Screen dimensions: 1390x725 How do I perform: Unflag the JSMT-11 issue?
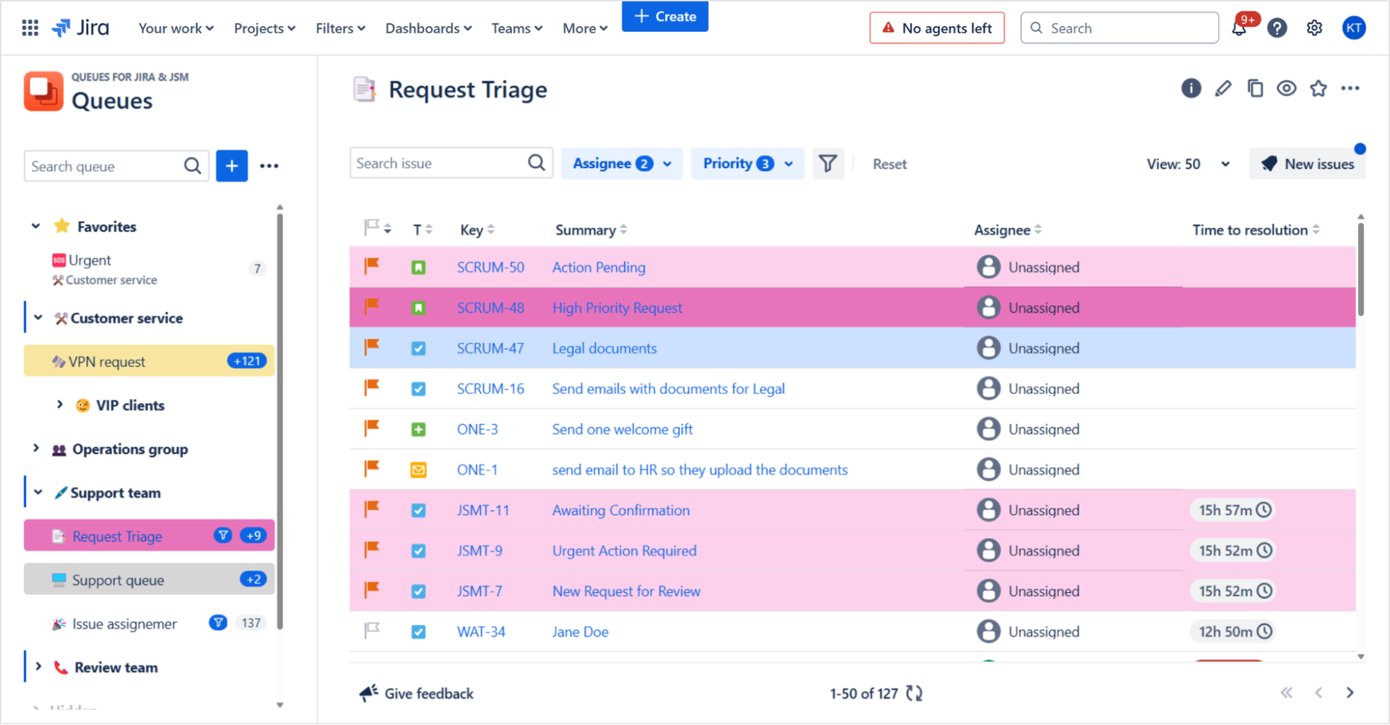tap(371, 510)
